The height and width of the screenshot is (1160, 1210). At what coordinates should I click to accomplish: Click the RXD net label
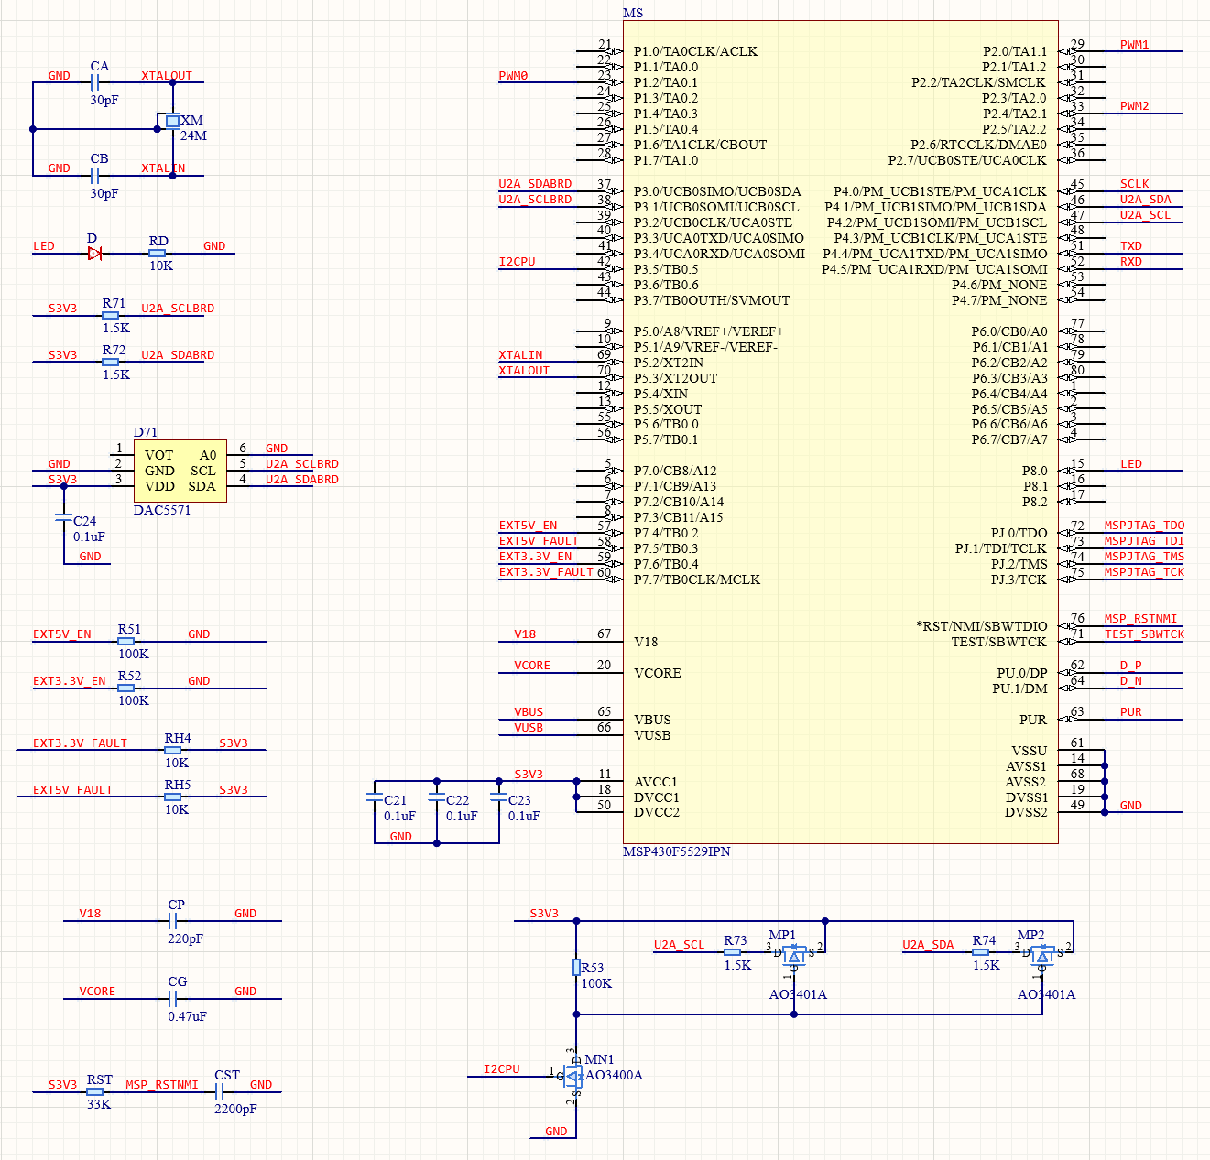coord(1131,262)
